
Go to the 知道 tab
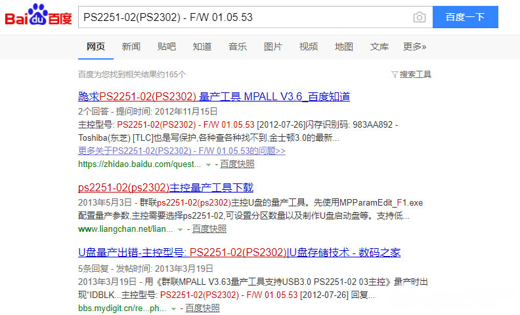click(x=202, y=46)
